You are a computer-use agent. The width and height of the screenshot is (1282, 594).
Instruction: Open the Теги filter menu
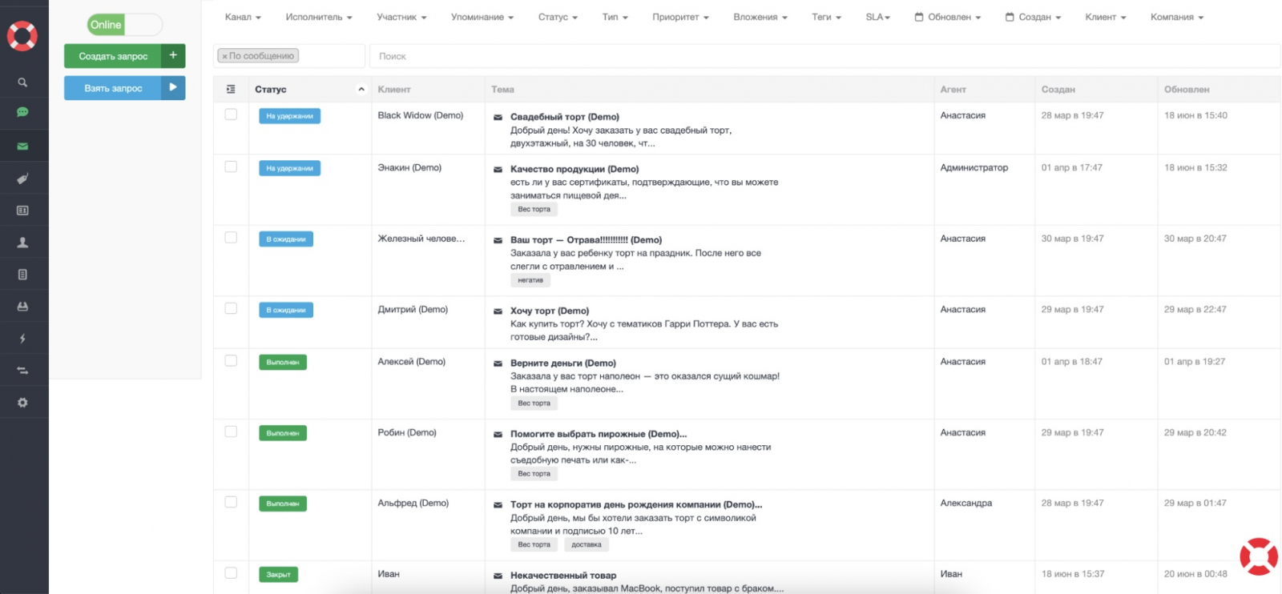click(826, 17)
